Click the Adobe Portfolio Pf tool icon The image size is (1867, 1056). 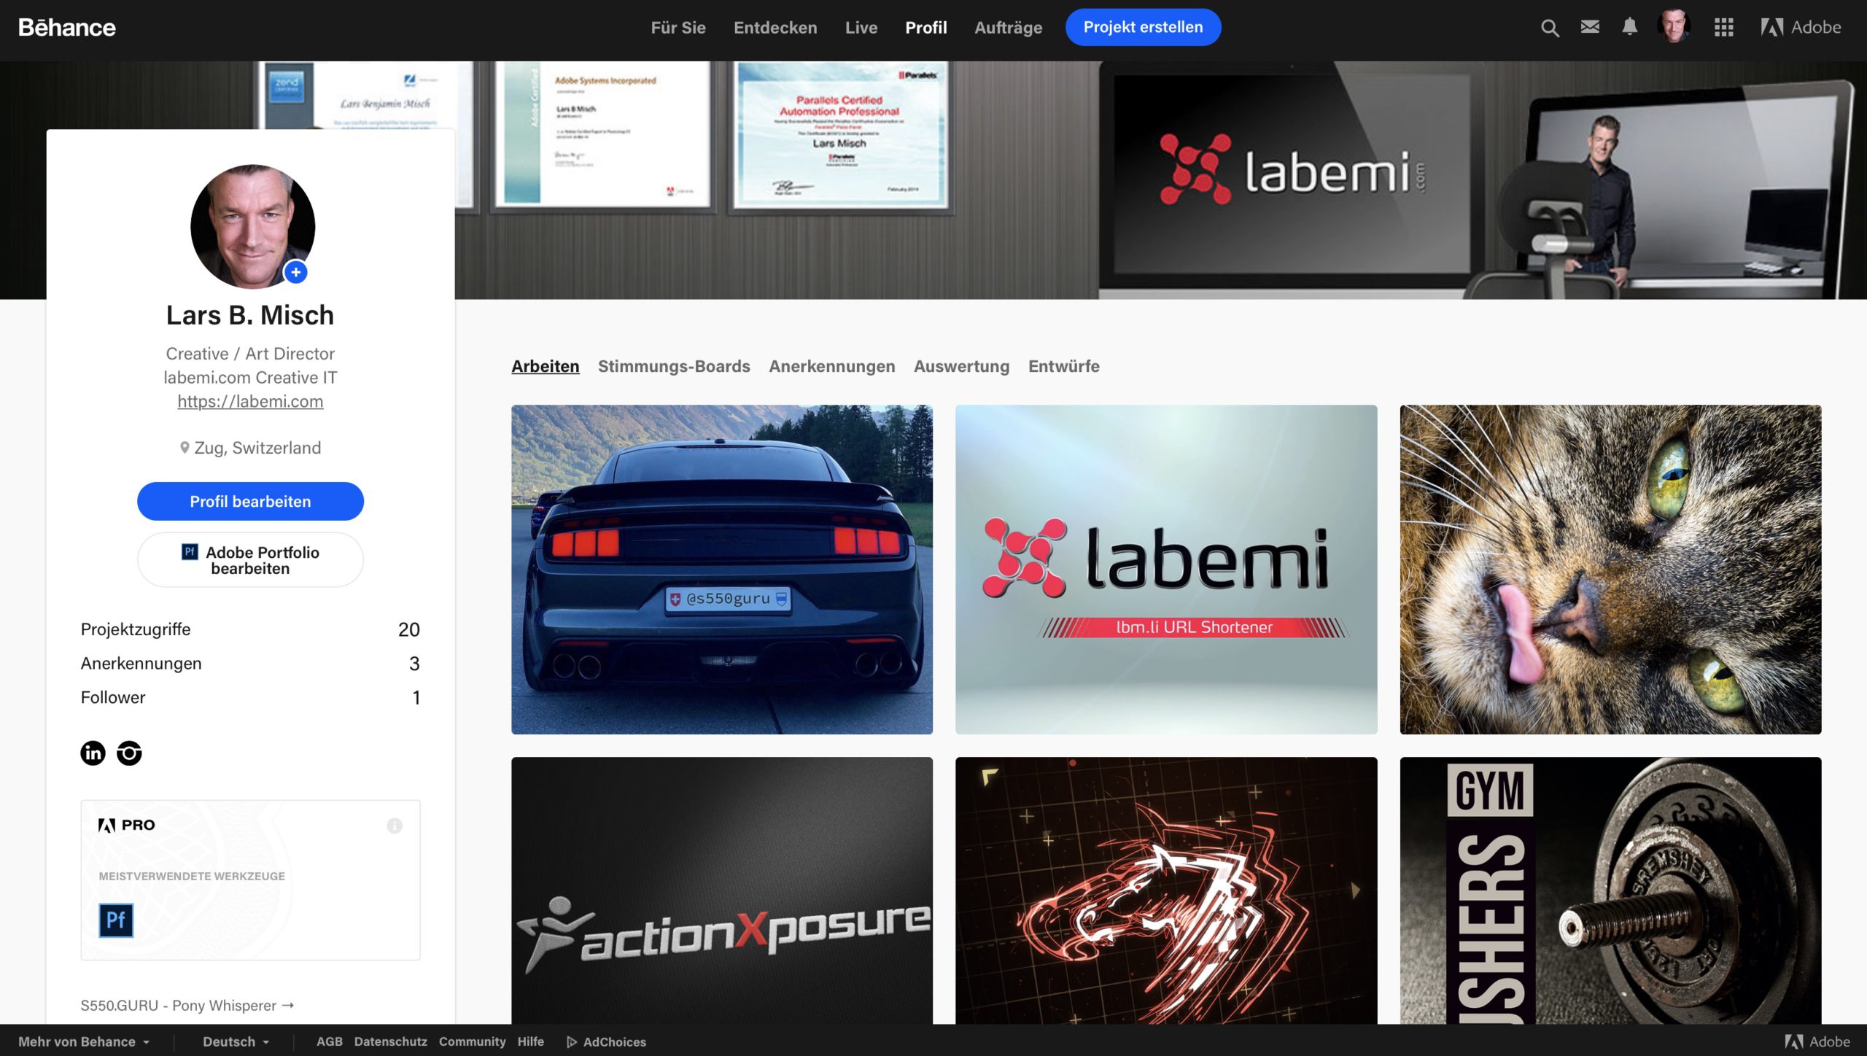(116, 920)
